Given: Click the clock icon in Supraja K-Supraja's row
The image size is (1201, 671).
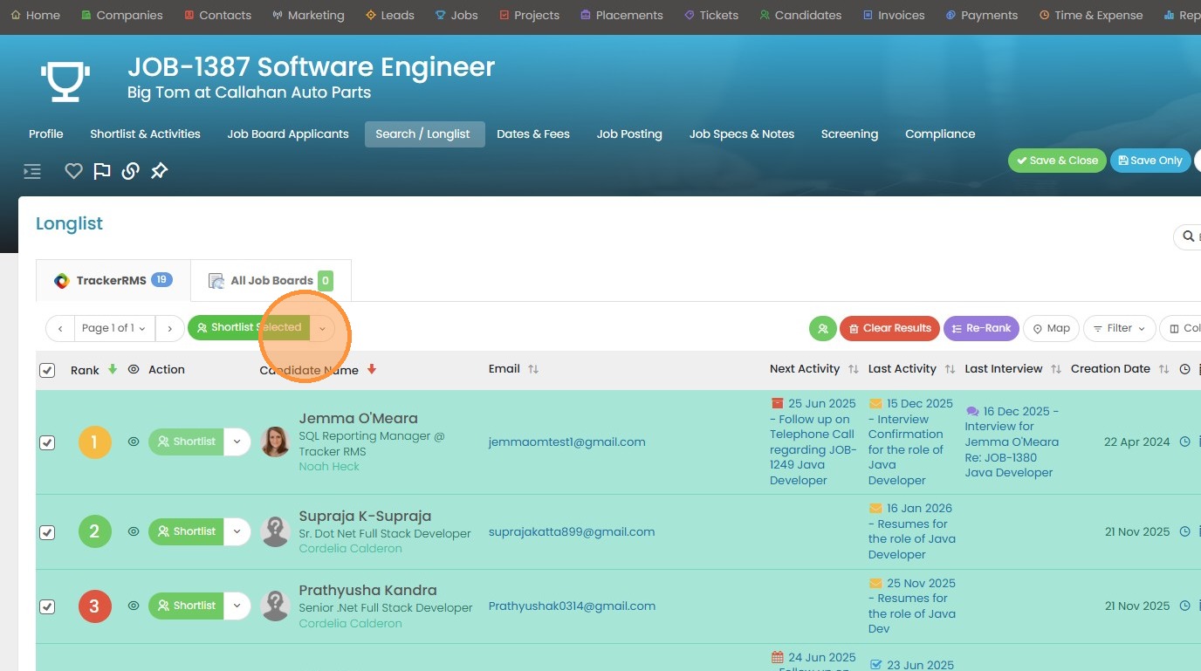Looking at the screenshot, I should coord(1184,531).
